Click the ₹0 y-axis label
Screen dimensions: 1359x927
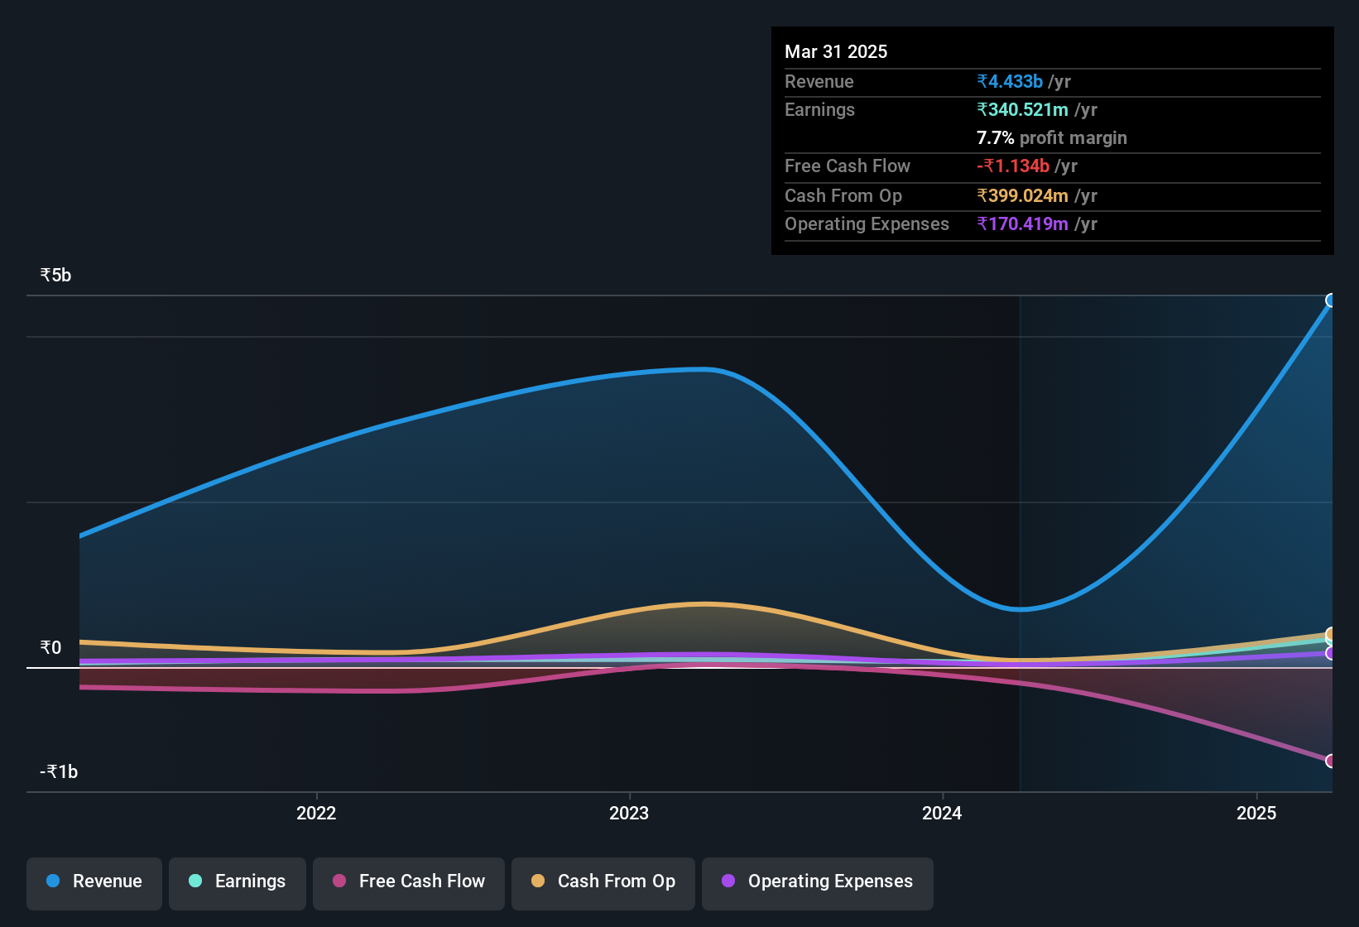50,647
